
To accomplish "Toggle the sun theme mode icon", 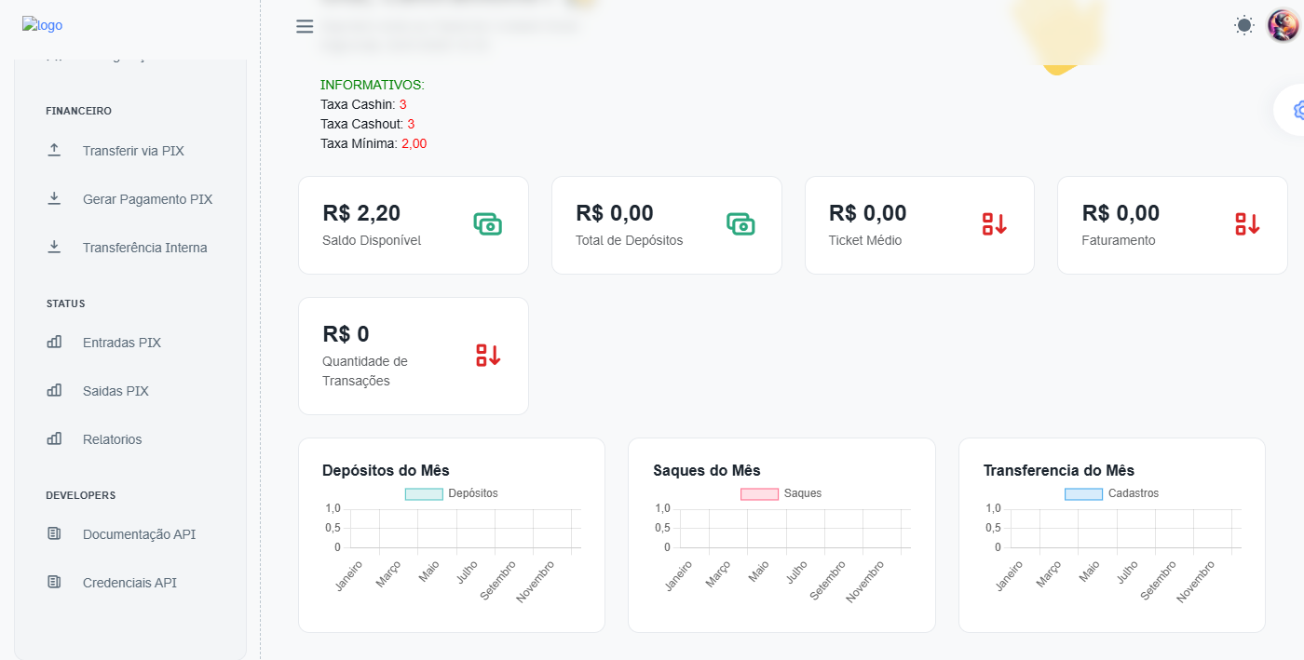I will click(x=1244, y=26).
